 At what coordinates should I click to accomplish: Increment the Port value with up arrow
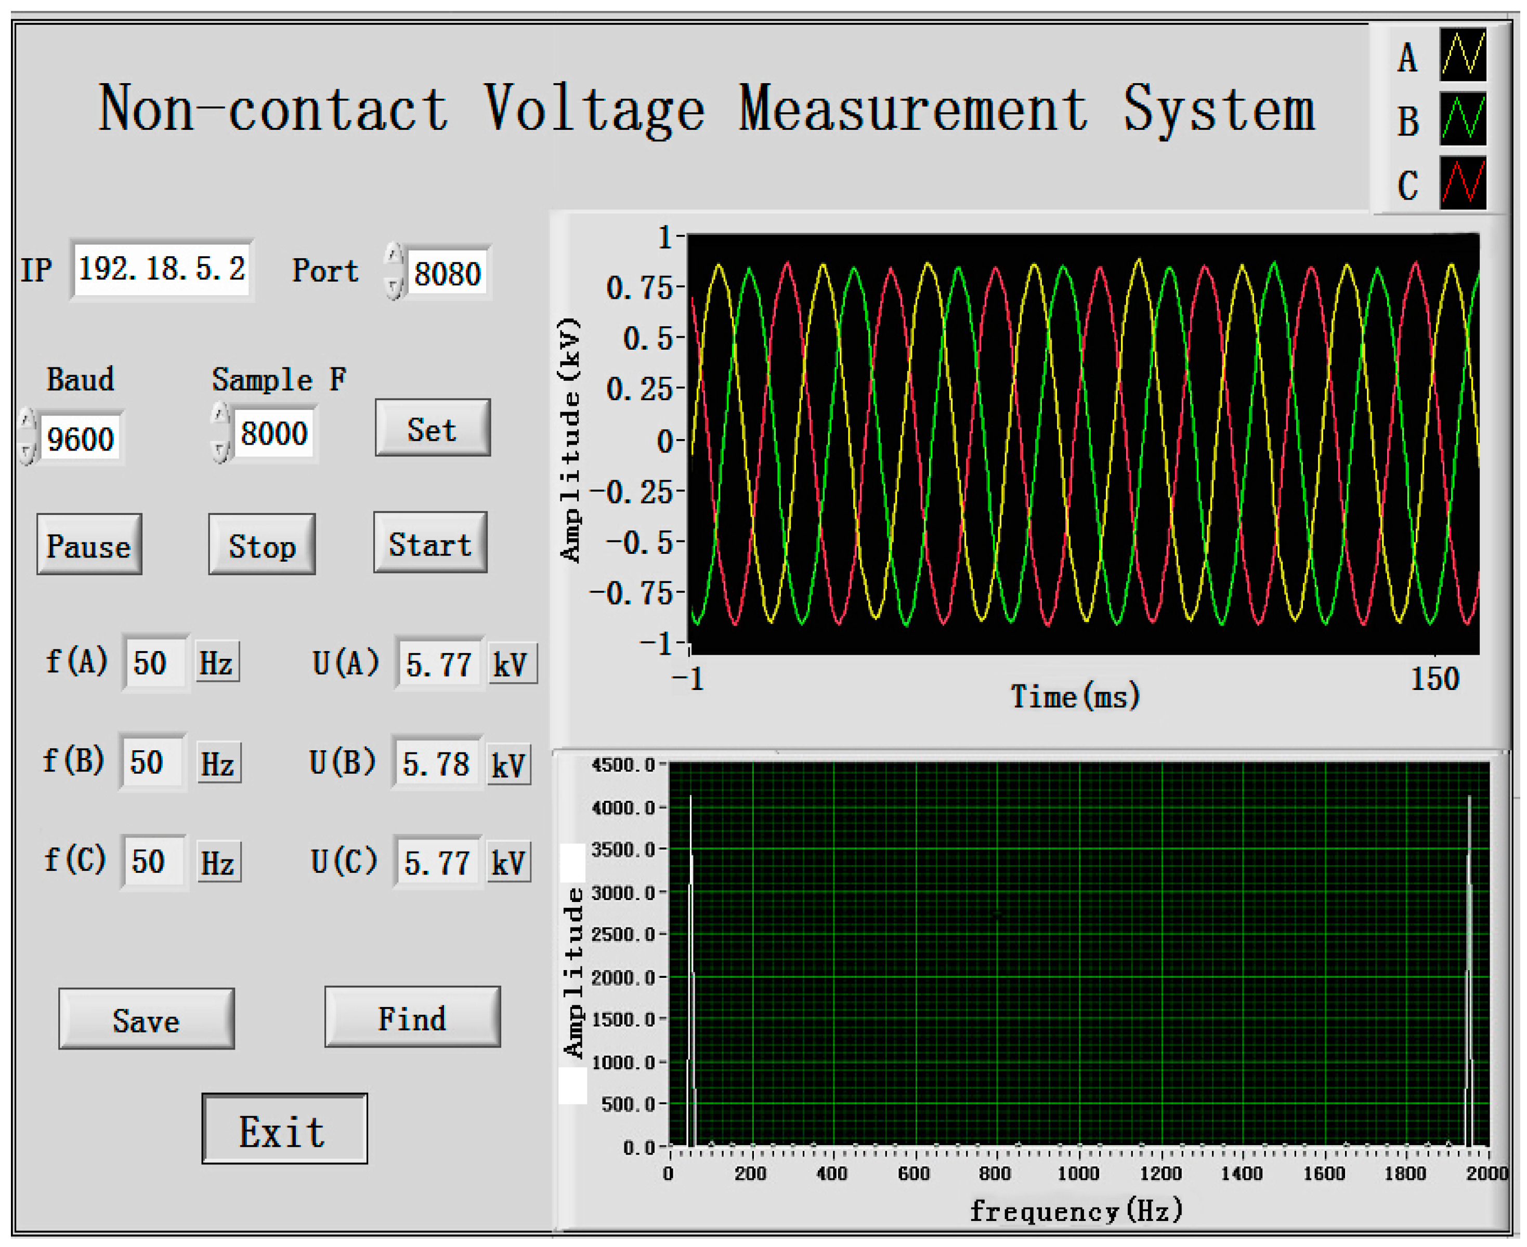click(x=393, y=254)
